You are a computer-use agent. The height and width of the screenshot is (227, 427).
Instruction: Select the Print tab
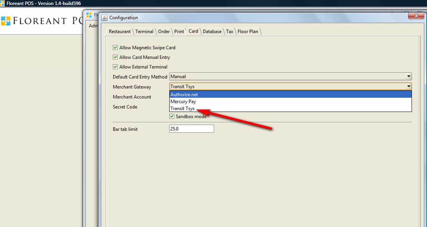tap(179, 32)
